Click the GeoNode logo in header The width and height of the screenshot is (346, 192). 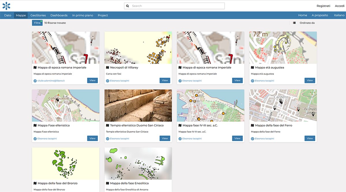pyautogui.click(x=6, y=6)
